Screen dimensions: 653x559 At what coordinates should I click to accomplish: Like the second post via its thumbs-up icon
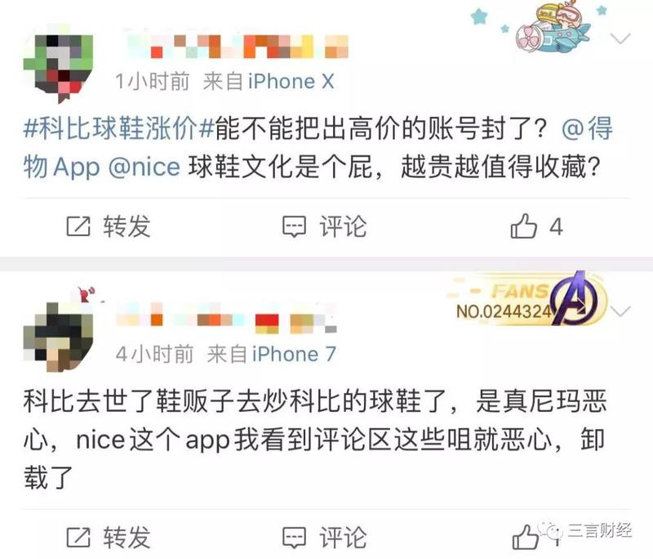coord(525,537)
